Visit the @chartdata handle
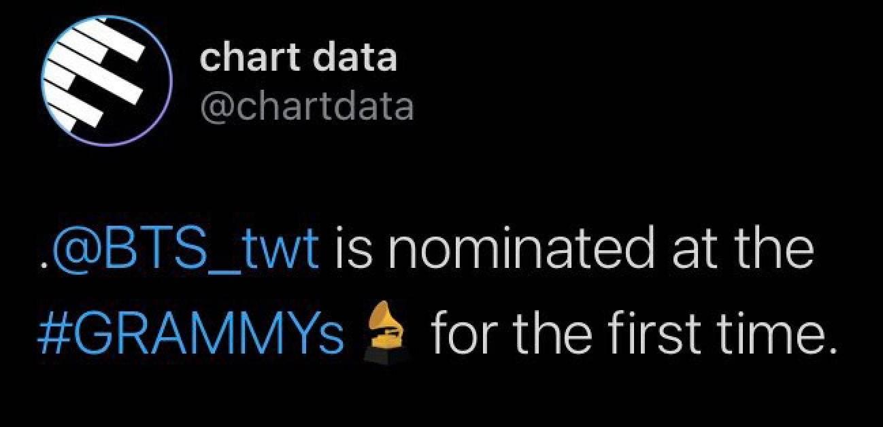 pos(306,106)
